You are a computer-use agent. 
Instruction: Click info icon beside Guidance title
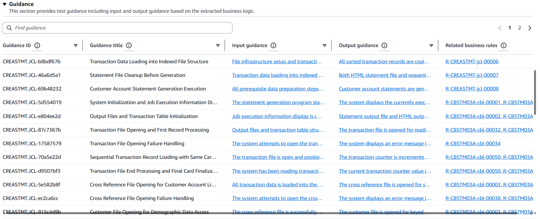tap(129, 45)
